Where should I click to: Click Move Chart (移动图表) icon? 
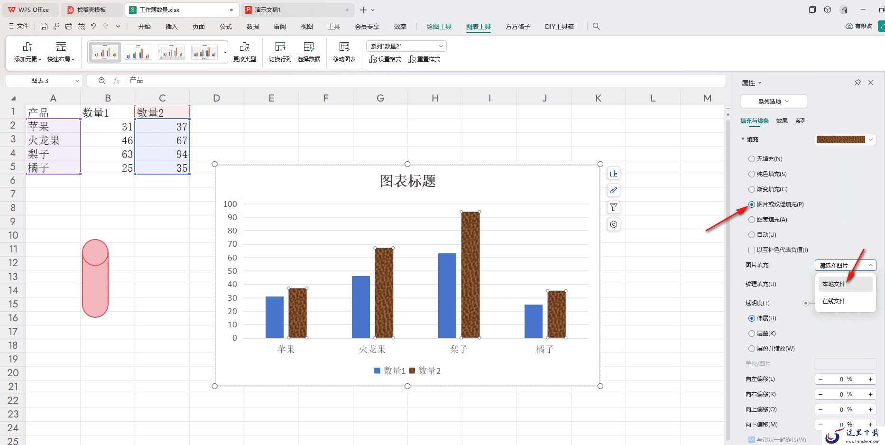(x=344, y=46)
